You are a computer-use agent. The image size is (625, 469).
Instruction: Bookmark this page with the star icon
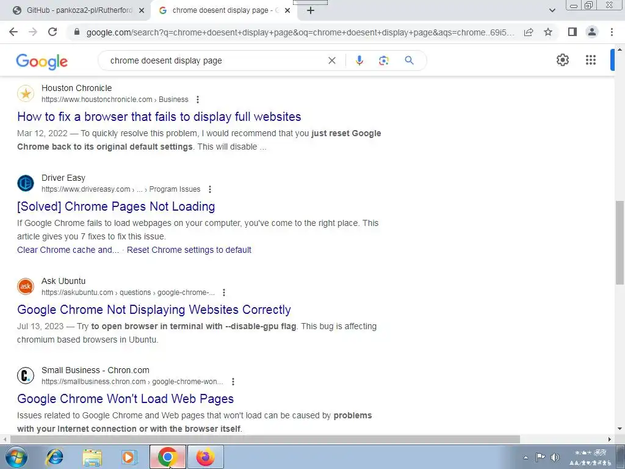[548, 32]
